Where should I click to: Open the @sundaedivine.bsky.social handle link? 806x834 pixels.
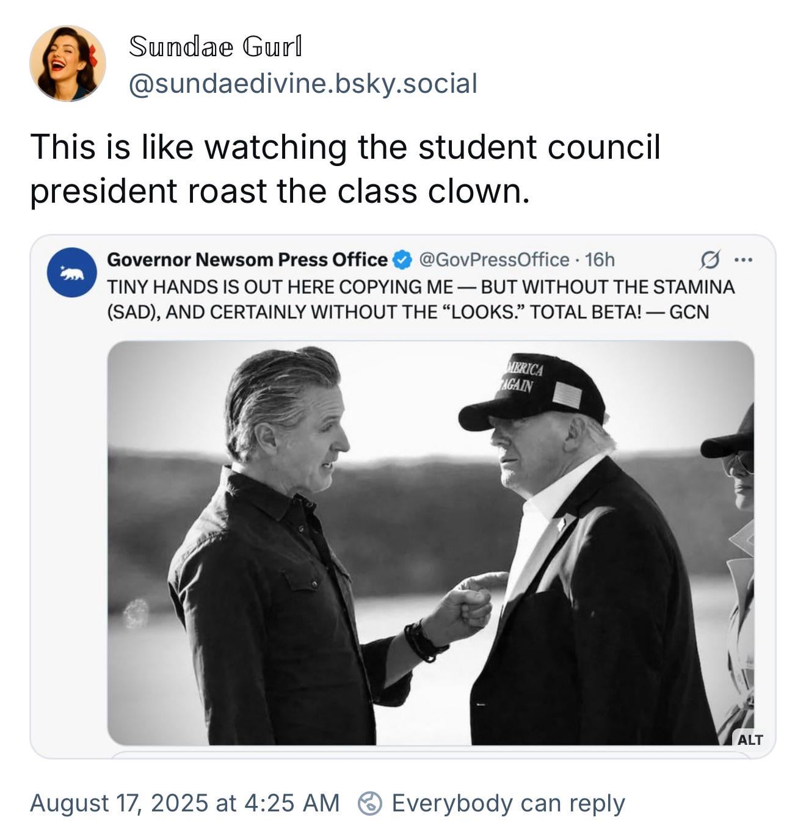(303, 84)
